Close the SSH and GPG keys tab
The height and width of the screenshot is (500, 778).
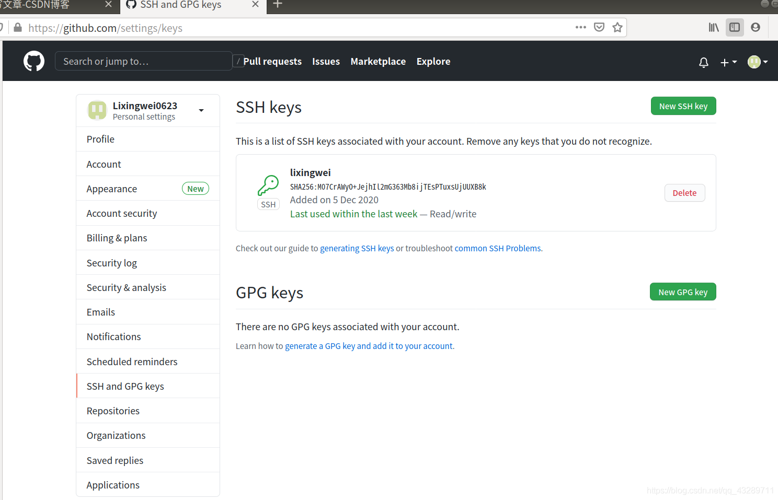click(255, 4)
